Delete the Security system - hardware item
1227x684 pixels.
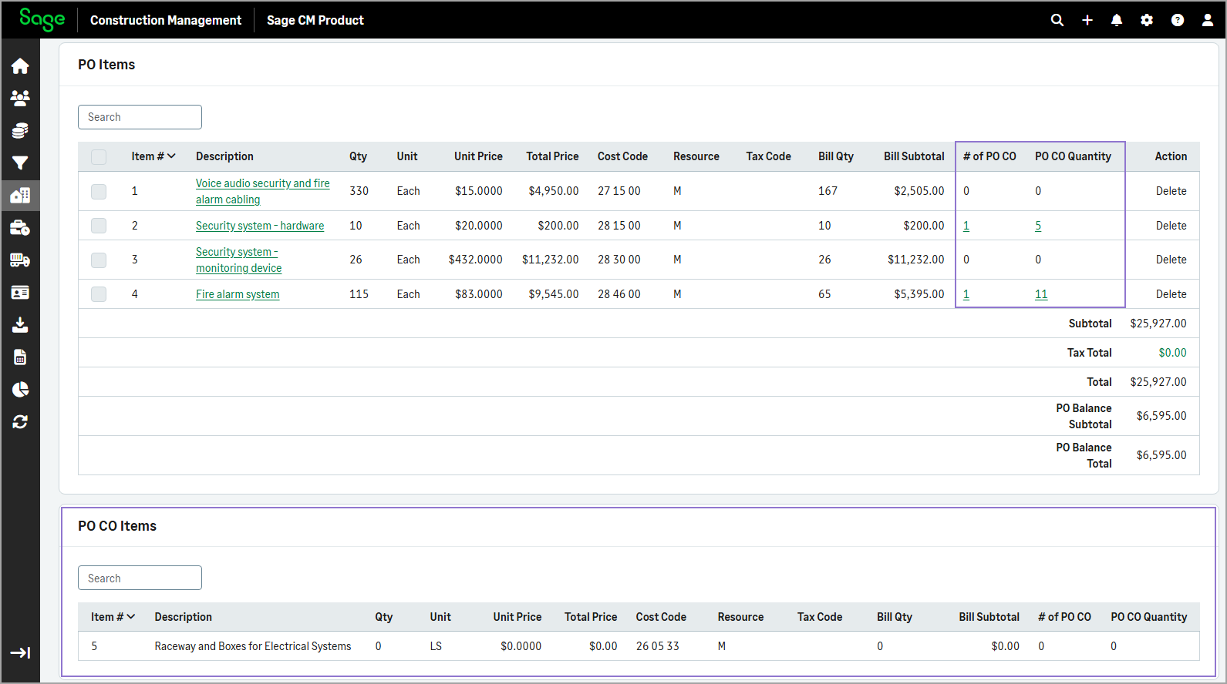click(x=1171, y=226)
